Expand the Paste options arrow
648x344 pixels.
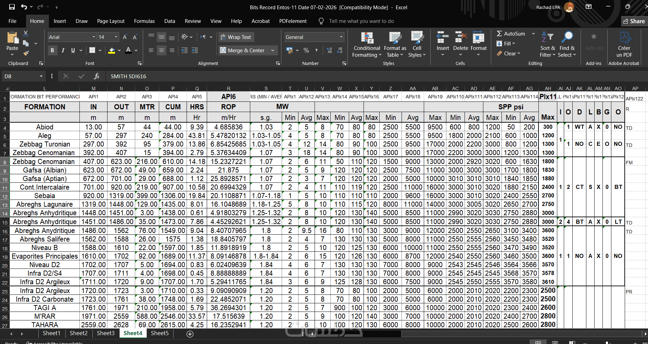click(12, 54)
